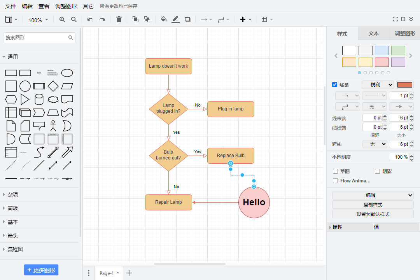The height and width of the screenshot is (280, 420).
Task: Undo the last action
Action: 90,19
